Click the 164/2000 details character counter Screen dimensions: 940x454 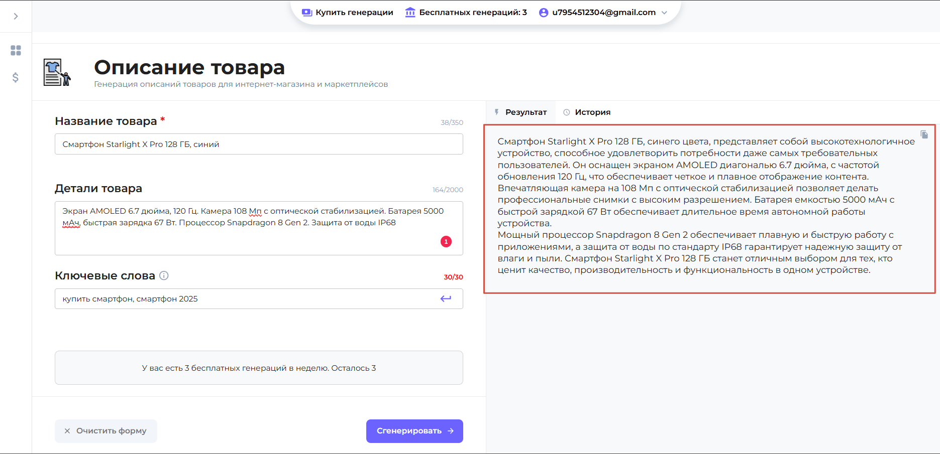448,190
